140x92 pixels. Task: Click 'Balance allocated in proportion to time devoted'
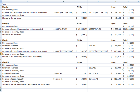[23, 29]
